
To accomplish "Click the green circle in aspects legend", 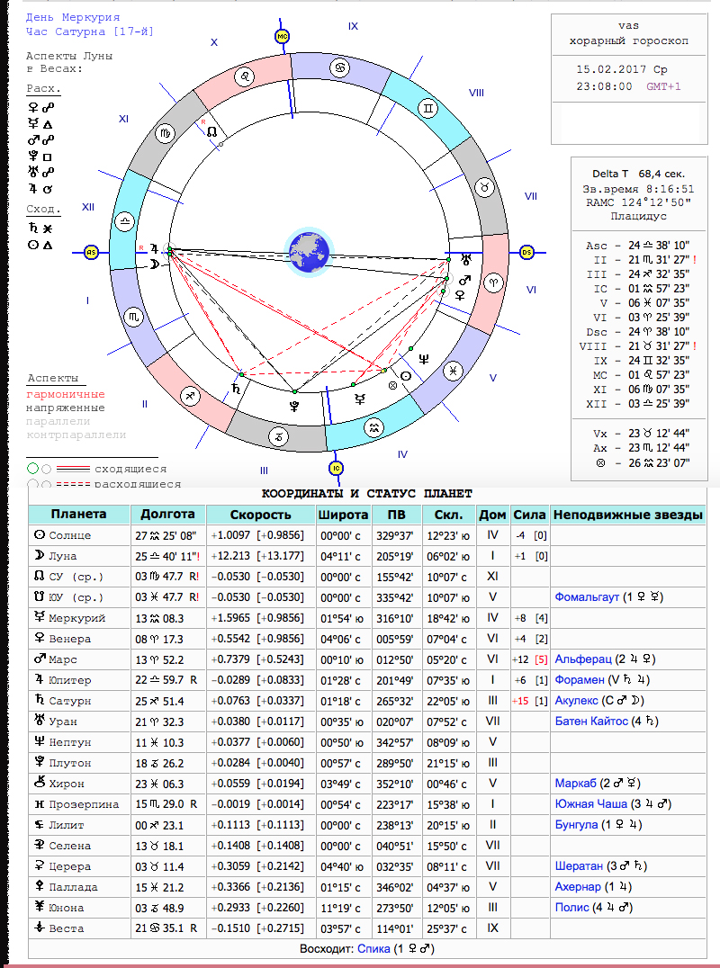I will click(32, 469).
